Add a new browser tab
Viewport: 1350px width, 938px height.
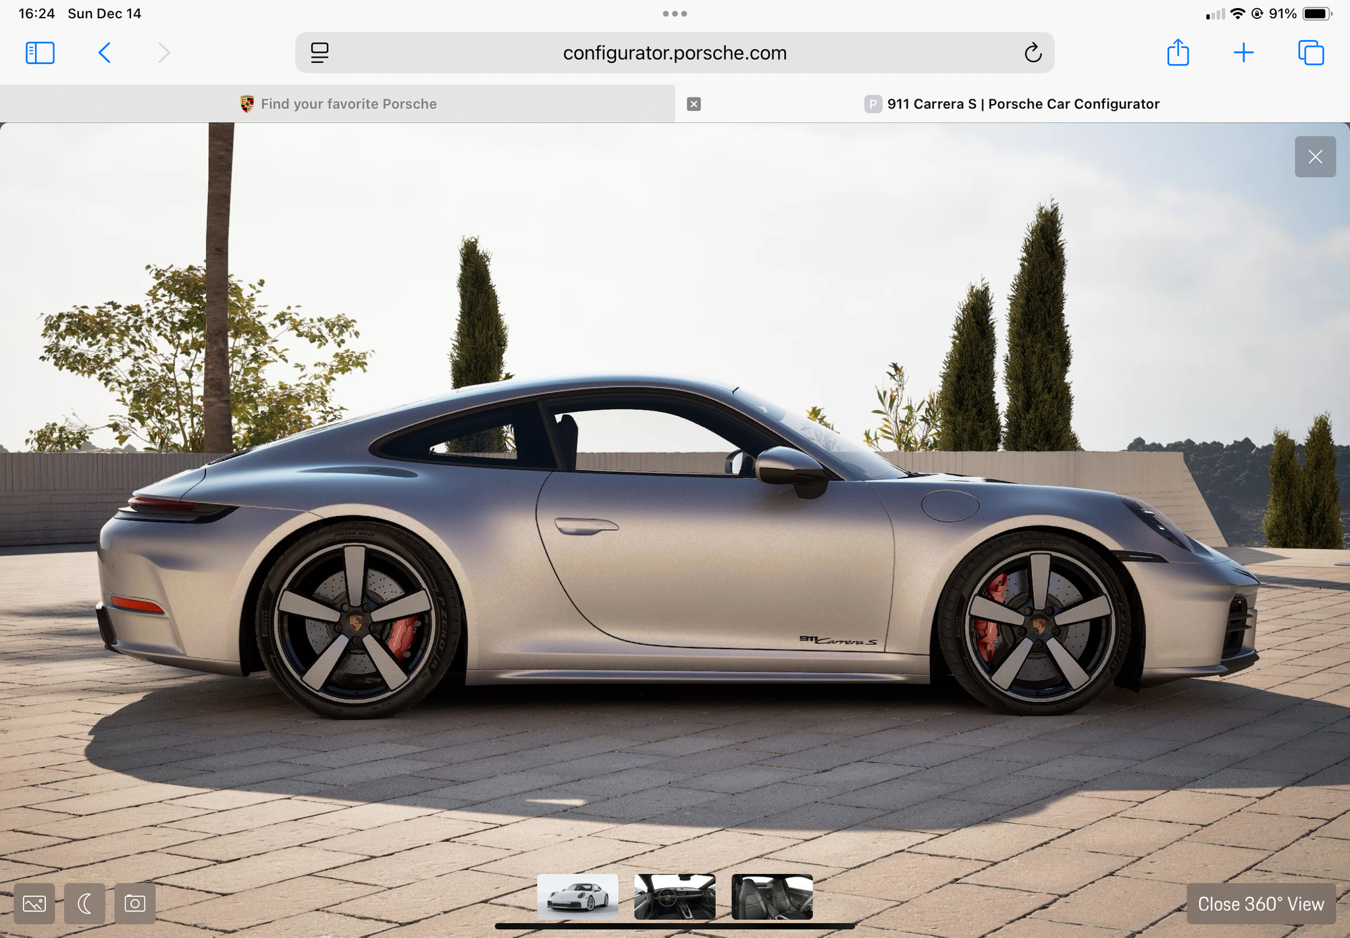point(1243,53)
